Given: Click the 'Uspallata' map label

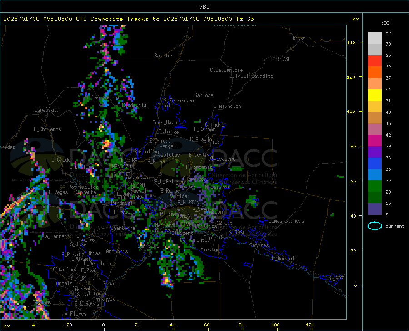Looking at the screenshot, I should (47, 110).
